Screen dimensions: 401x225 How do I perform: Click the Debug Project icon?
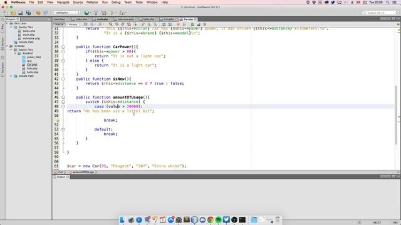pos(122,12)
